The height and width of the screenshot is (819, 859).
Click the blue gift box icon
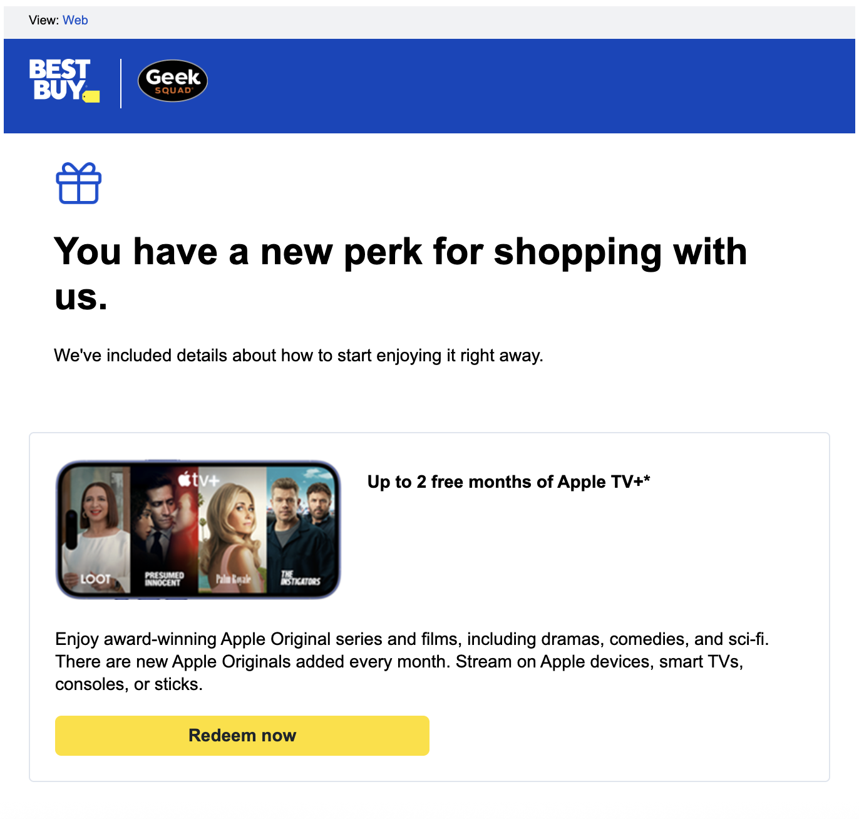coord(79,183)
